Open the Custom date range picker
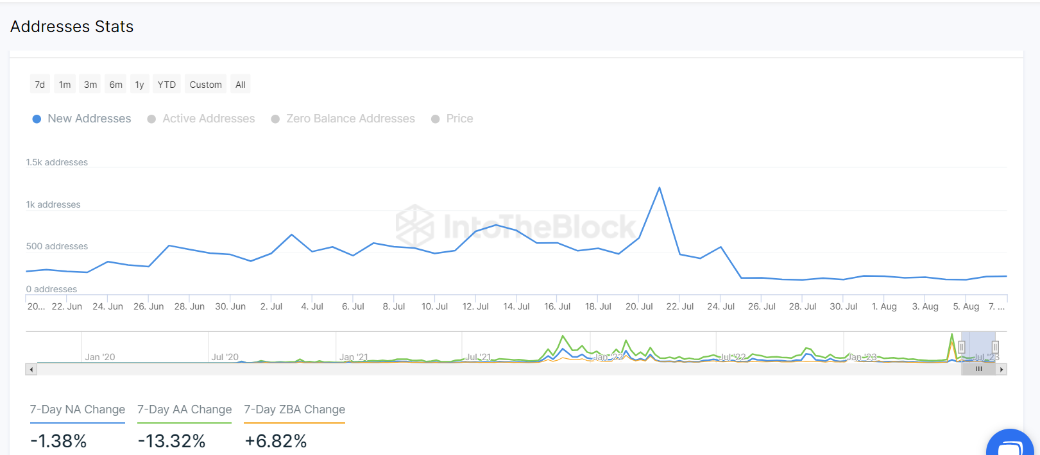 pyautogui.click(x=205, y=85)
